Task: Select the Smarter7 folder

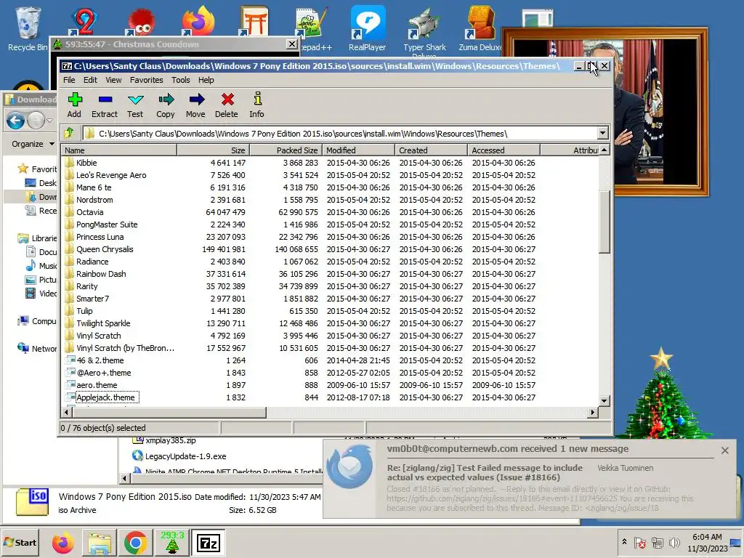Action: [x=92, y=299]
